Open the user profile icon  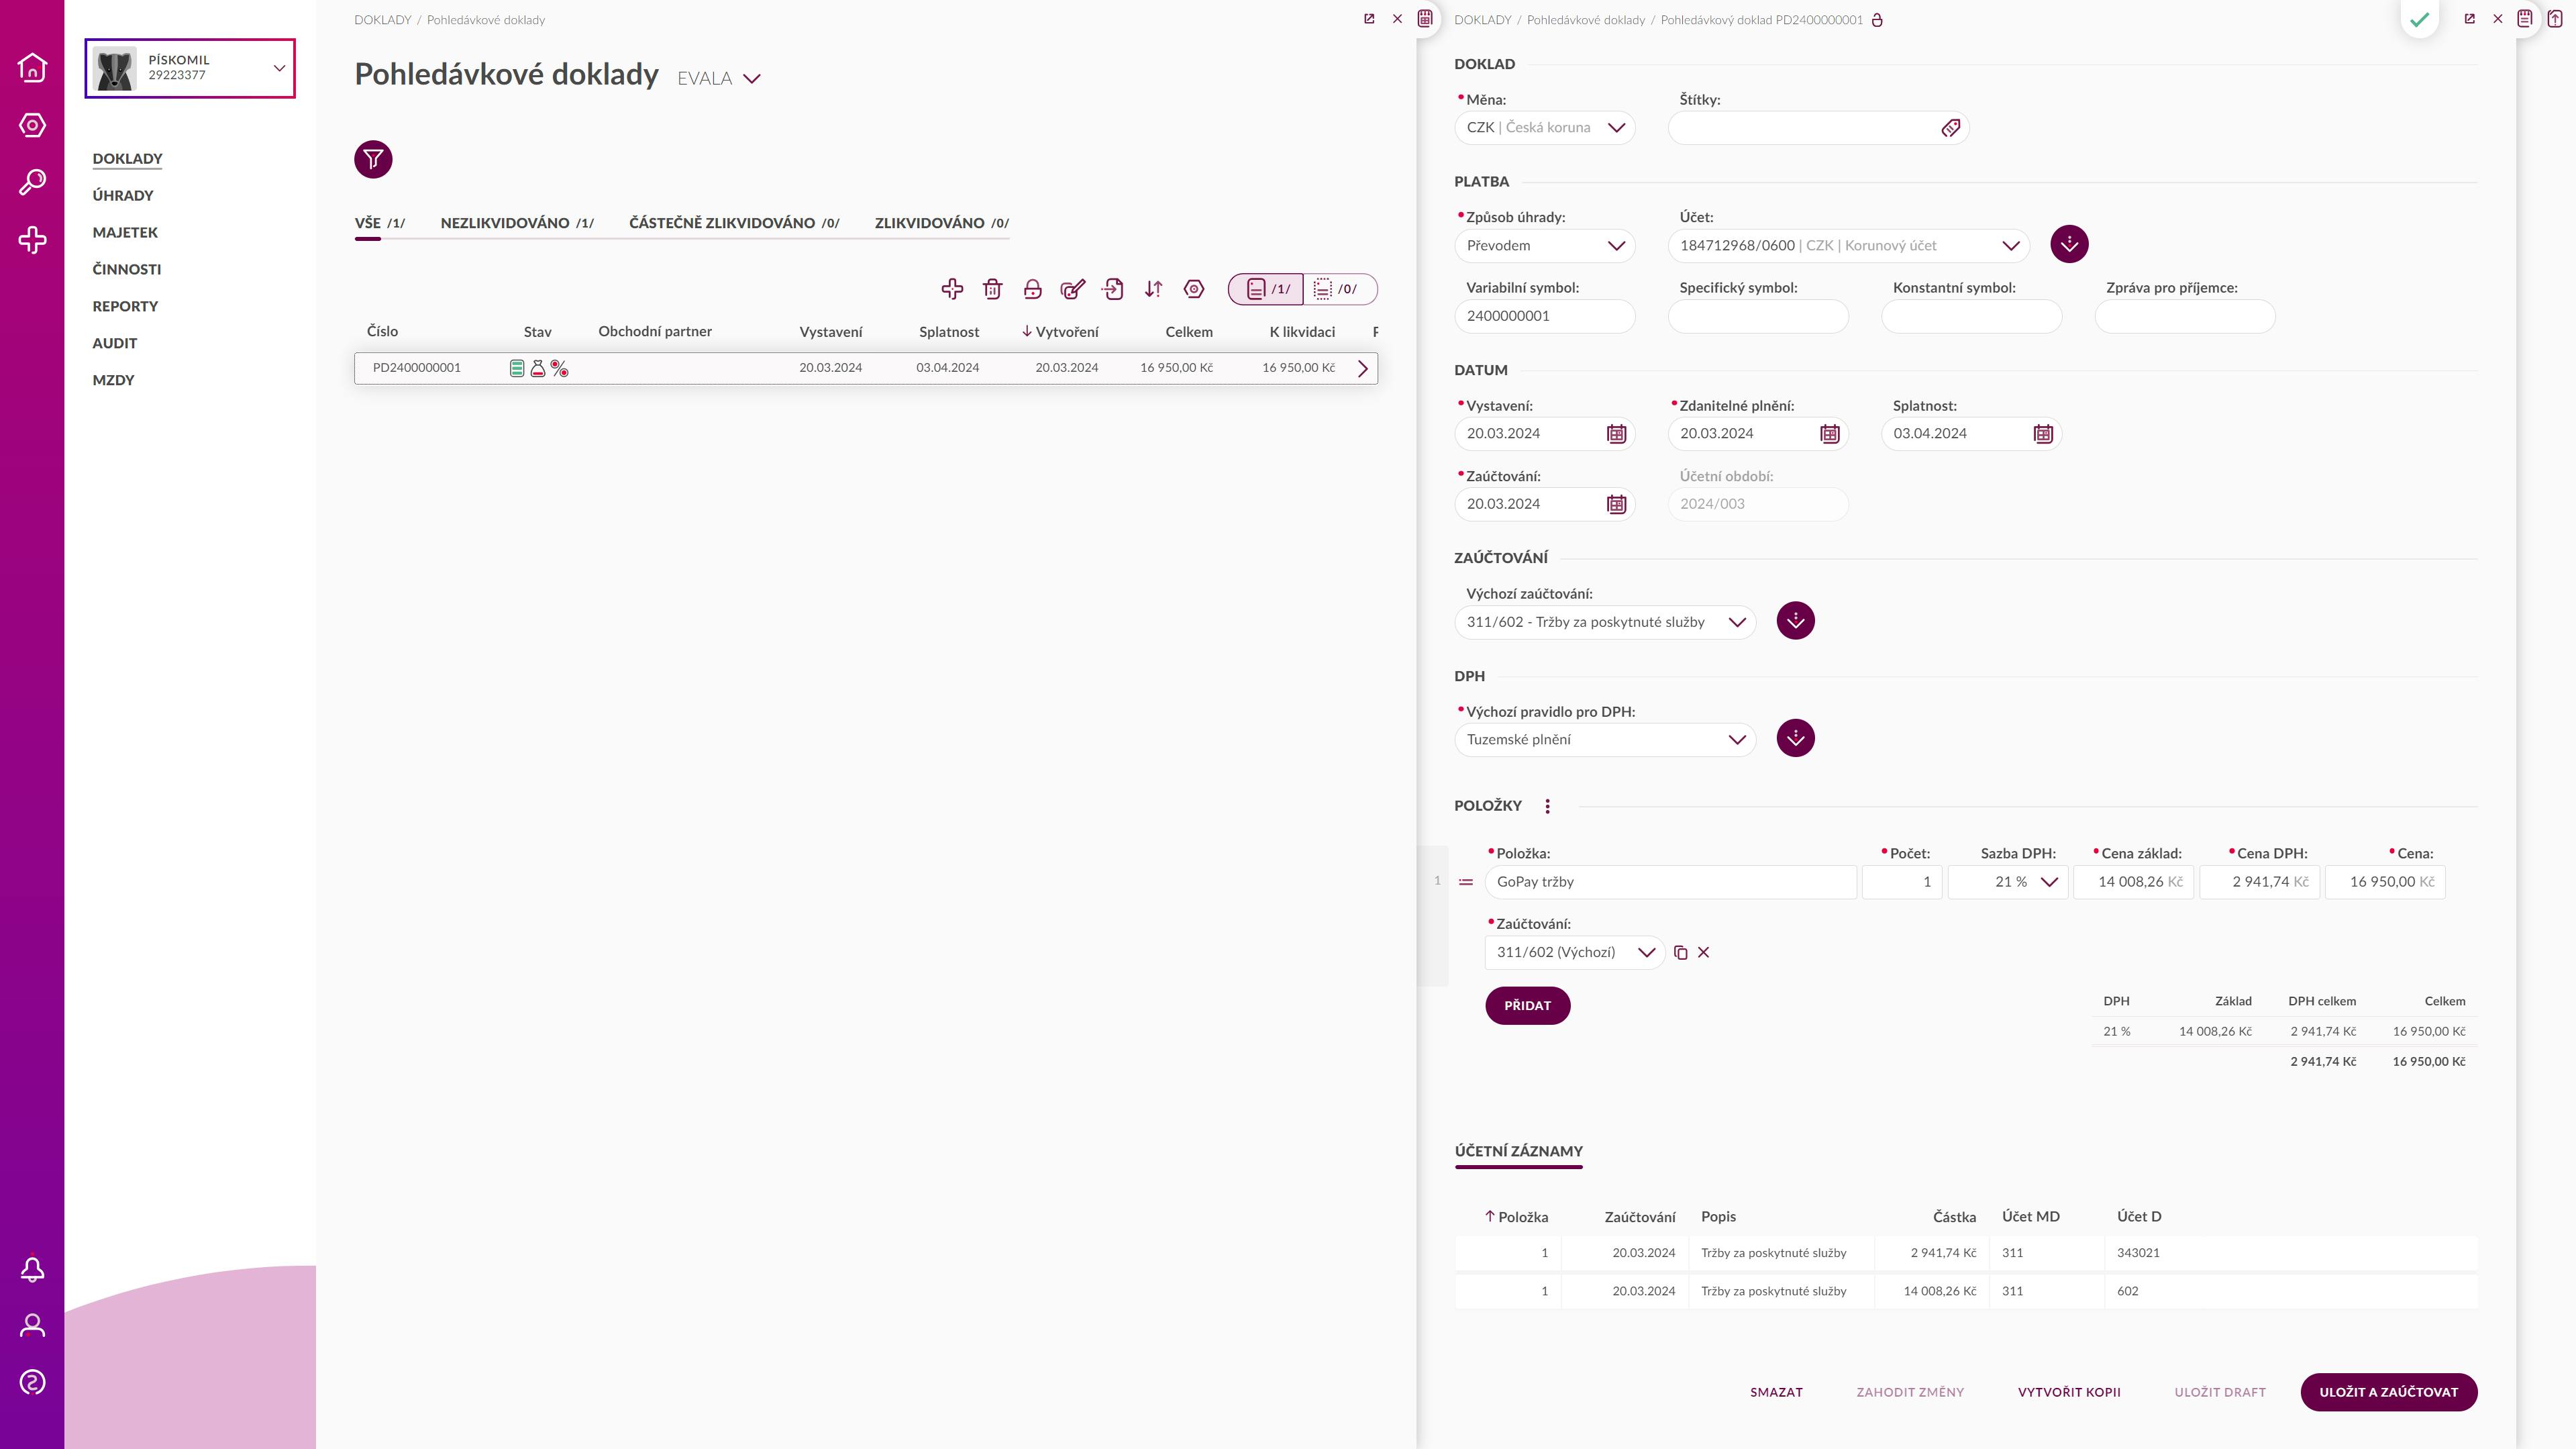[x=32, y=1325]
